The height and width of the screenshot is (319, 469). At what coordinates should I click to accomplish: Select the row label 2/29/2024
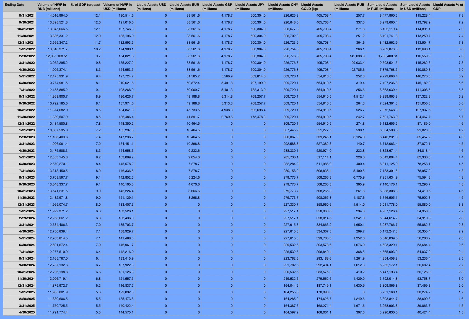pos(20,218)
